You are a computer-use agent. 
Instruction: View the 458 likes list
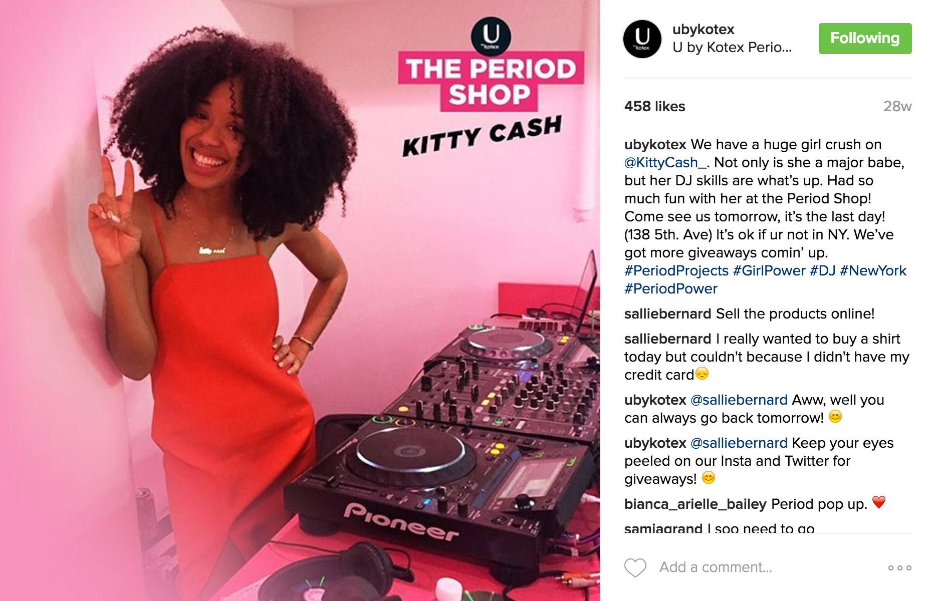tap(654, 106)
